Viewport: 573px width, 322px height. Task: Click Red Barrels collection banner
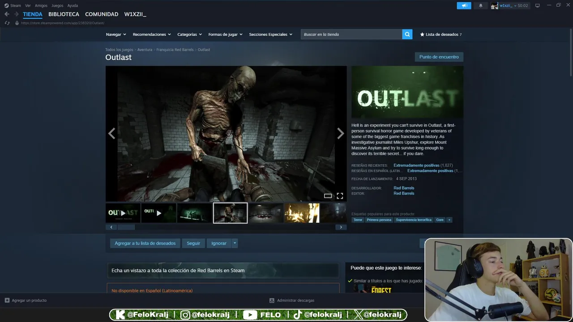point(222,270)
